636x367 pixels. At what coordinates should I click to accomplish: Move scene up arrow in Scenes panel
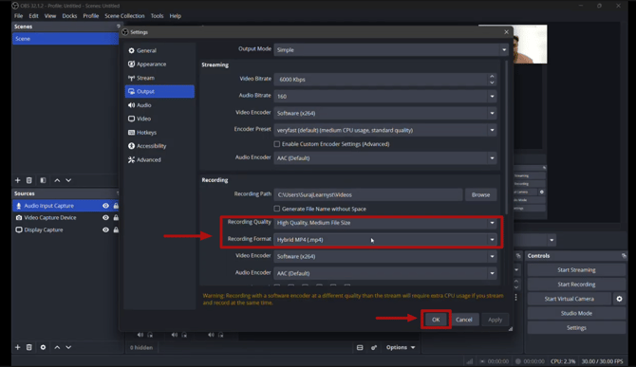coord(57,180)
